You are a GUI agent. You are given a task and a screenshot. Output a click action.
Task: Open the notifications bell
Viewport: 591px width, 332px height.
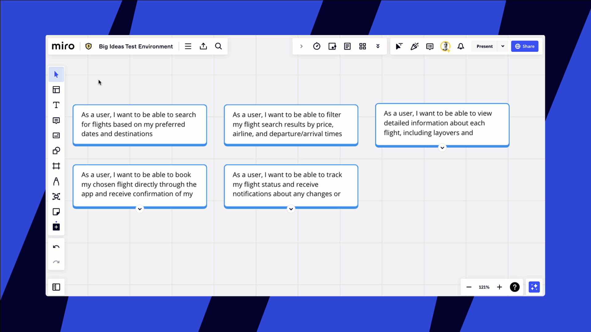[461, 46]
